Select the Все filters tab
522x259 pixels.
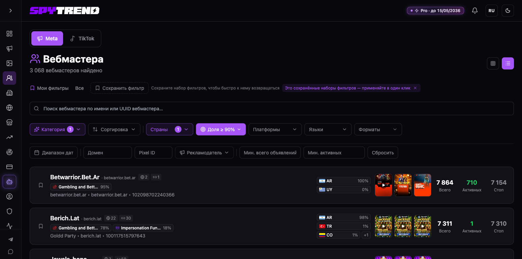tap(80, 88)
